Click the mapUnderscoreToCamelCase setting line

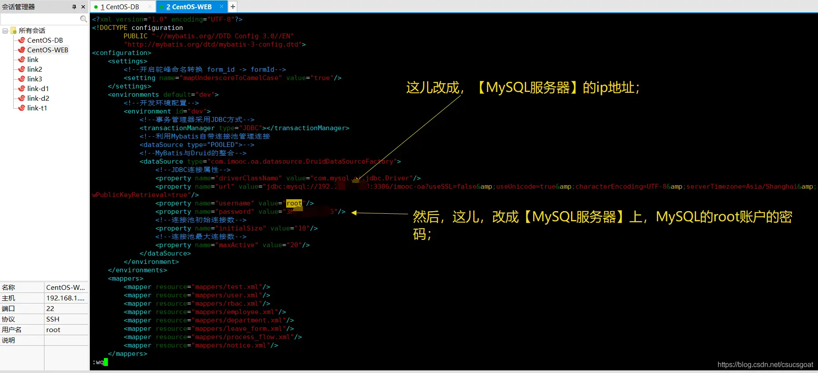click(232, 78)
